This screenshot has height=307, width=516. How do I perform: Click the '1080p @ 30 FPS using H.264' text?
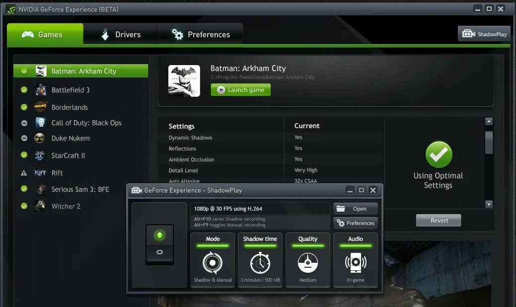coord(228,209)
